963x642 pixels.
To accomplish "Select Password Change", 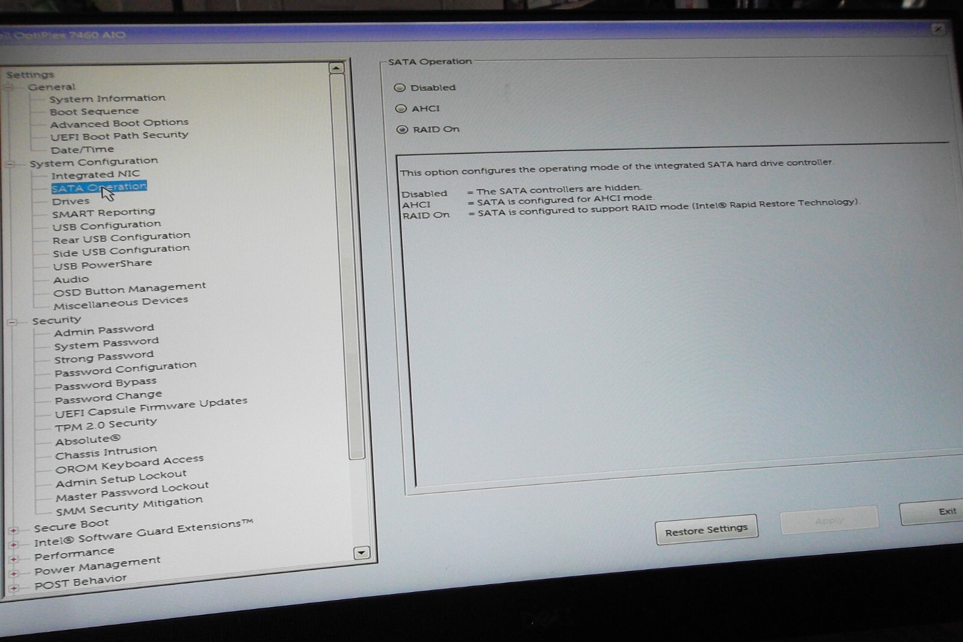I will [108, 397].
